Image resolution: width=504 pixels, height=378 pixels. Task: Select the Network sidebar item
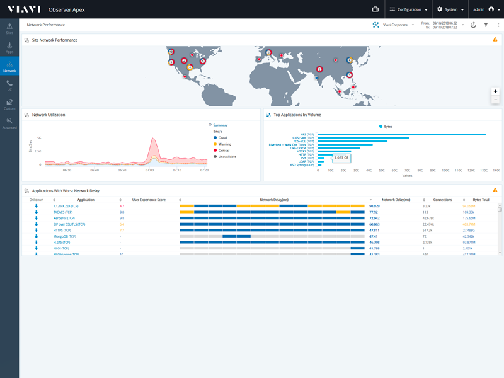click(9, 66)
